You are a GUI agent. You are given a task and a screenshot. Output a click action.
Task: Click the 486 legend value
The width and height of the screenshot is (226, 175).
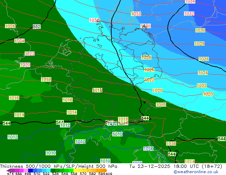[x=19, y=174]
